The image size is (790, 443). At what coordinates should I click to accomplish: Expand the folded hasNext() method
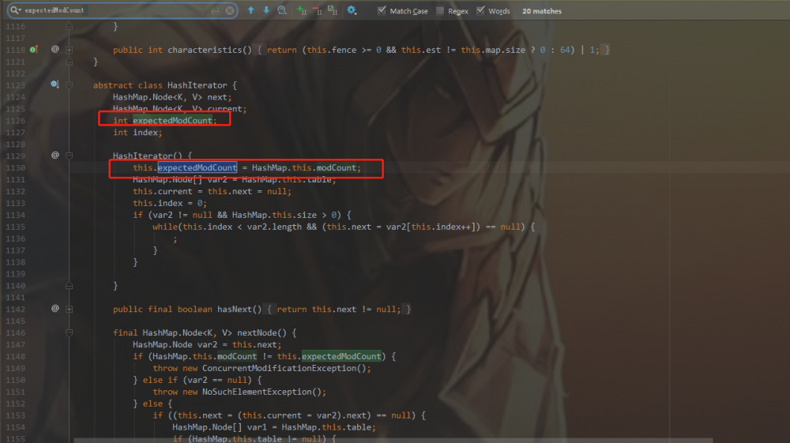tap(69, 309)
